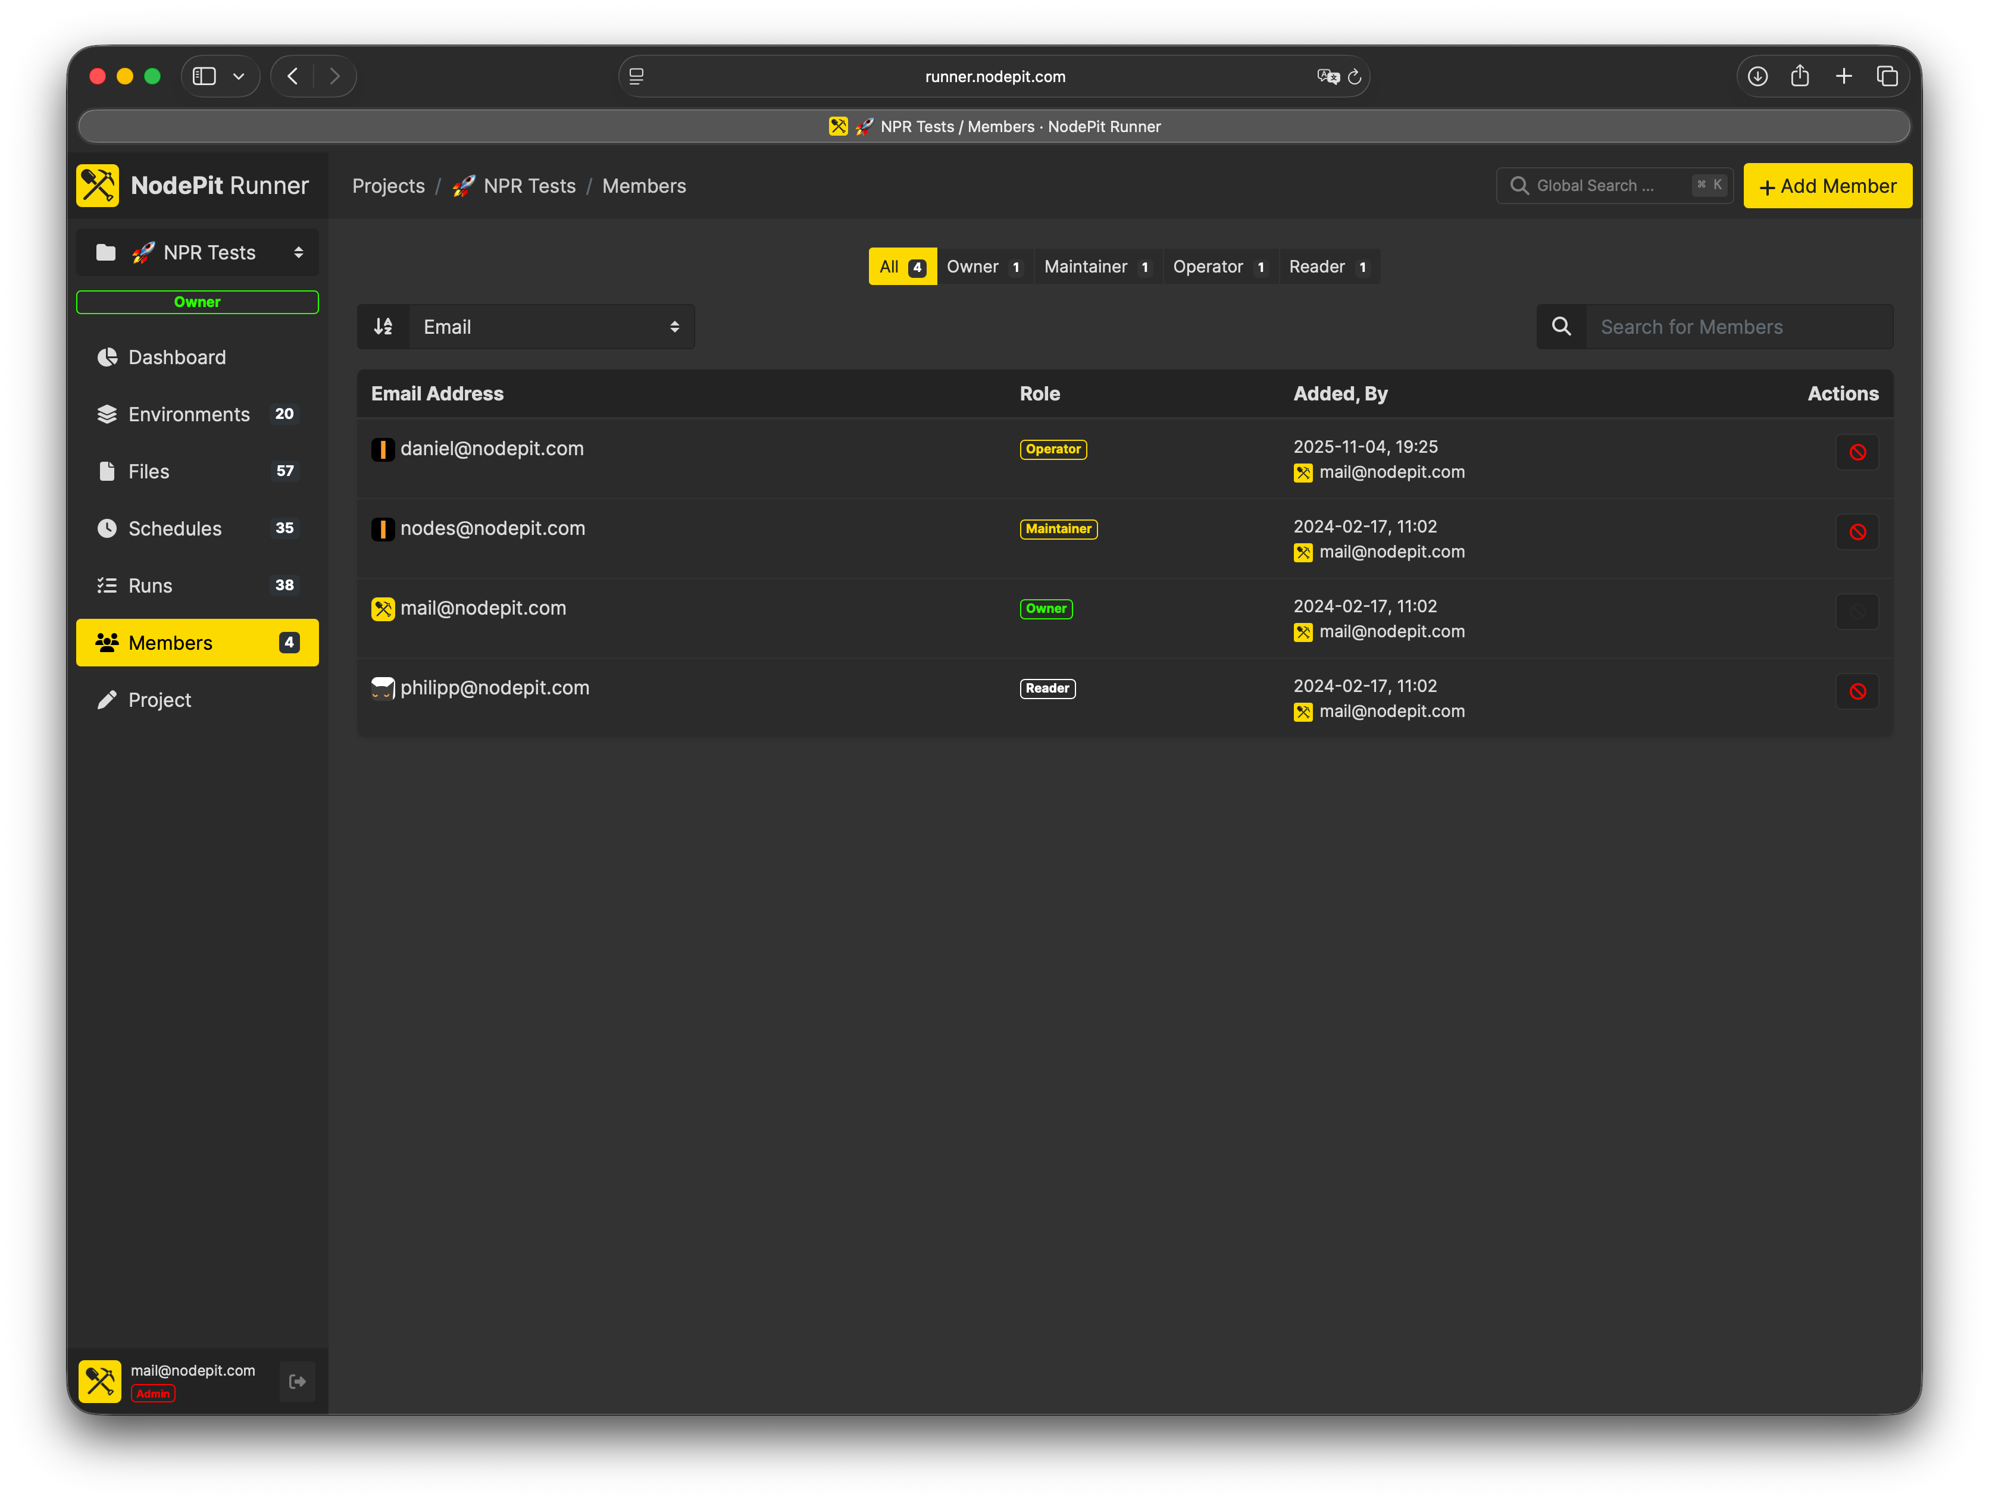Click the date 2025-11-04, 19:25
The image size is (1989, 1503).
[1365, 447]
